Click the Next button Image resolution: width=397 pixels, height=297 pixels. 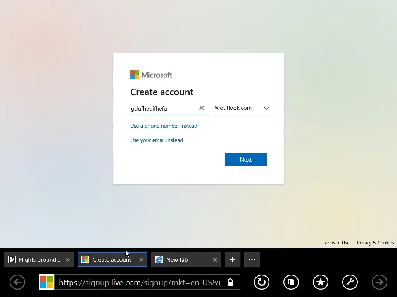pyautogui.click(x=245, y=159)
